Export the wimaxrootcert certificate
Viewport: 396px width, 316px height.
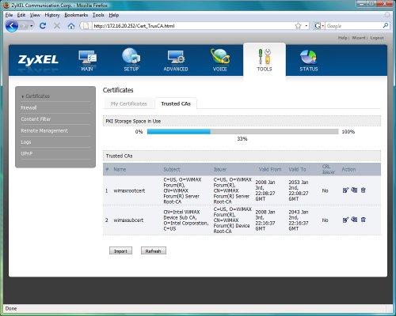point(354,190)
